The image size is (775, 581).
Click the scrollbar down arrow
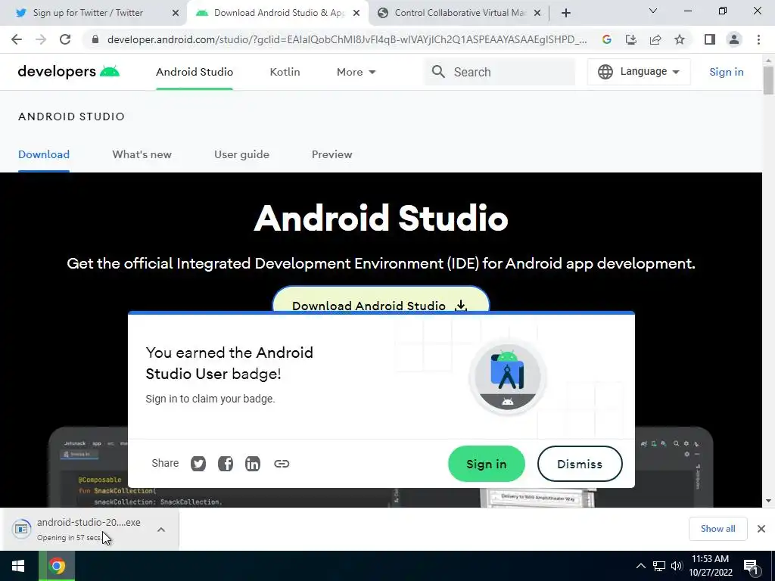tap(768, 501)
